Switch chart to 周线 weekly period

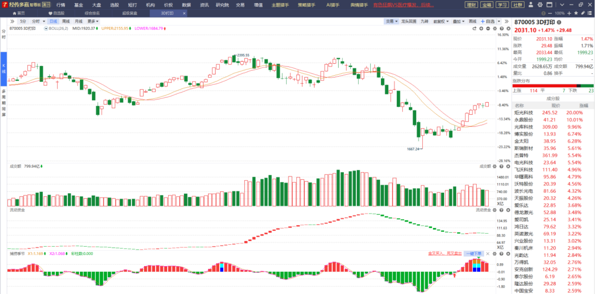pos(66,21)
